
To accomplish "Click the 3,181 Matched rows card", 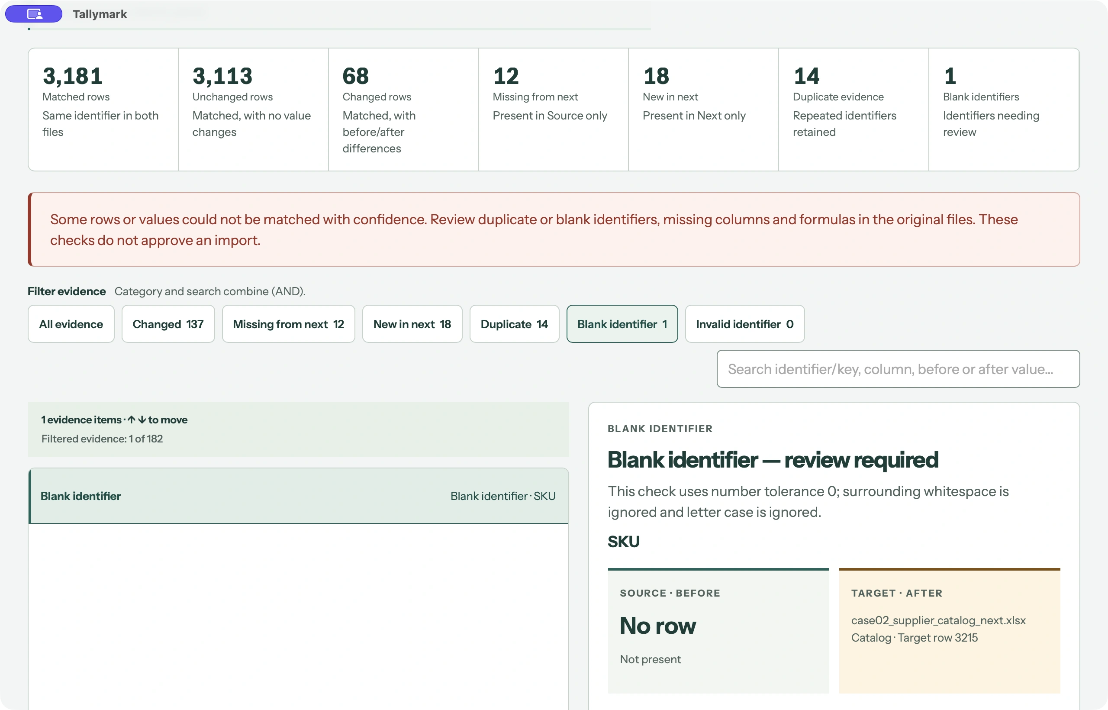I will [103, 109].
